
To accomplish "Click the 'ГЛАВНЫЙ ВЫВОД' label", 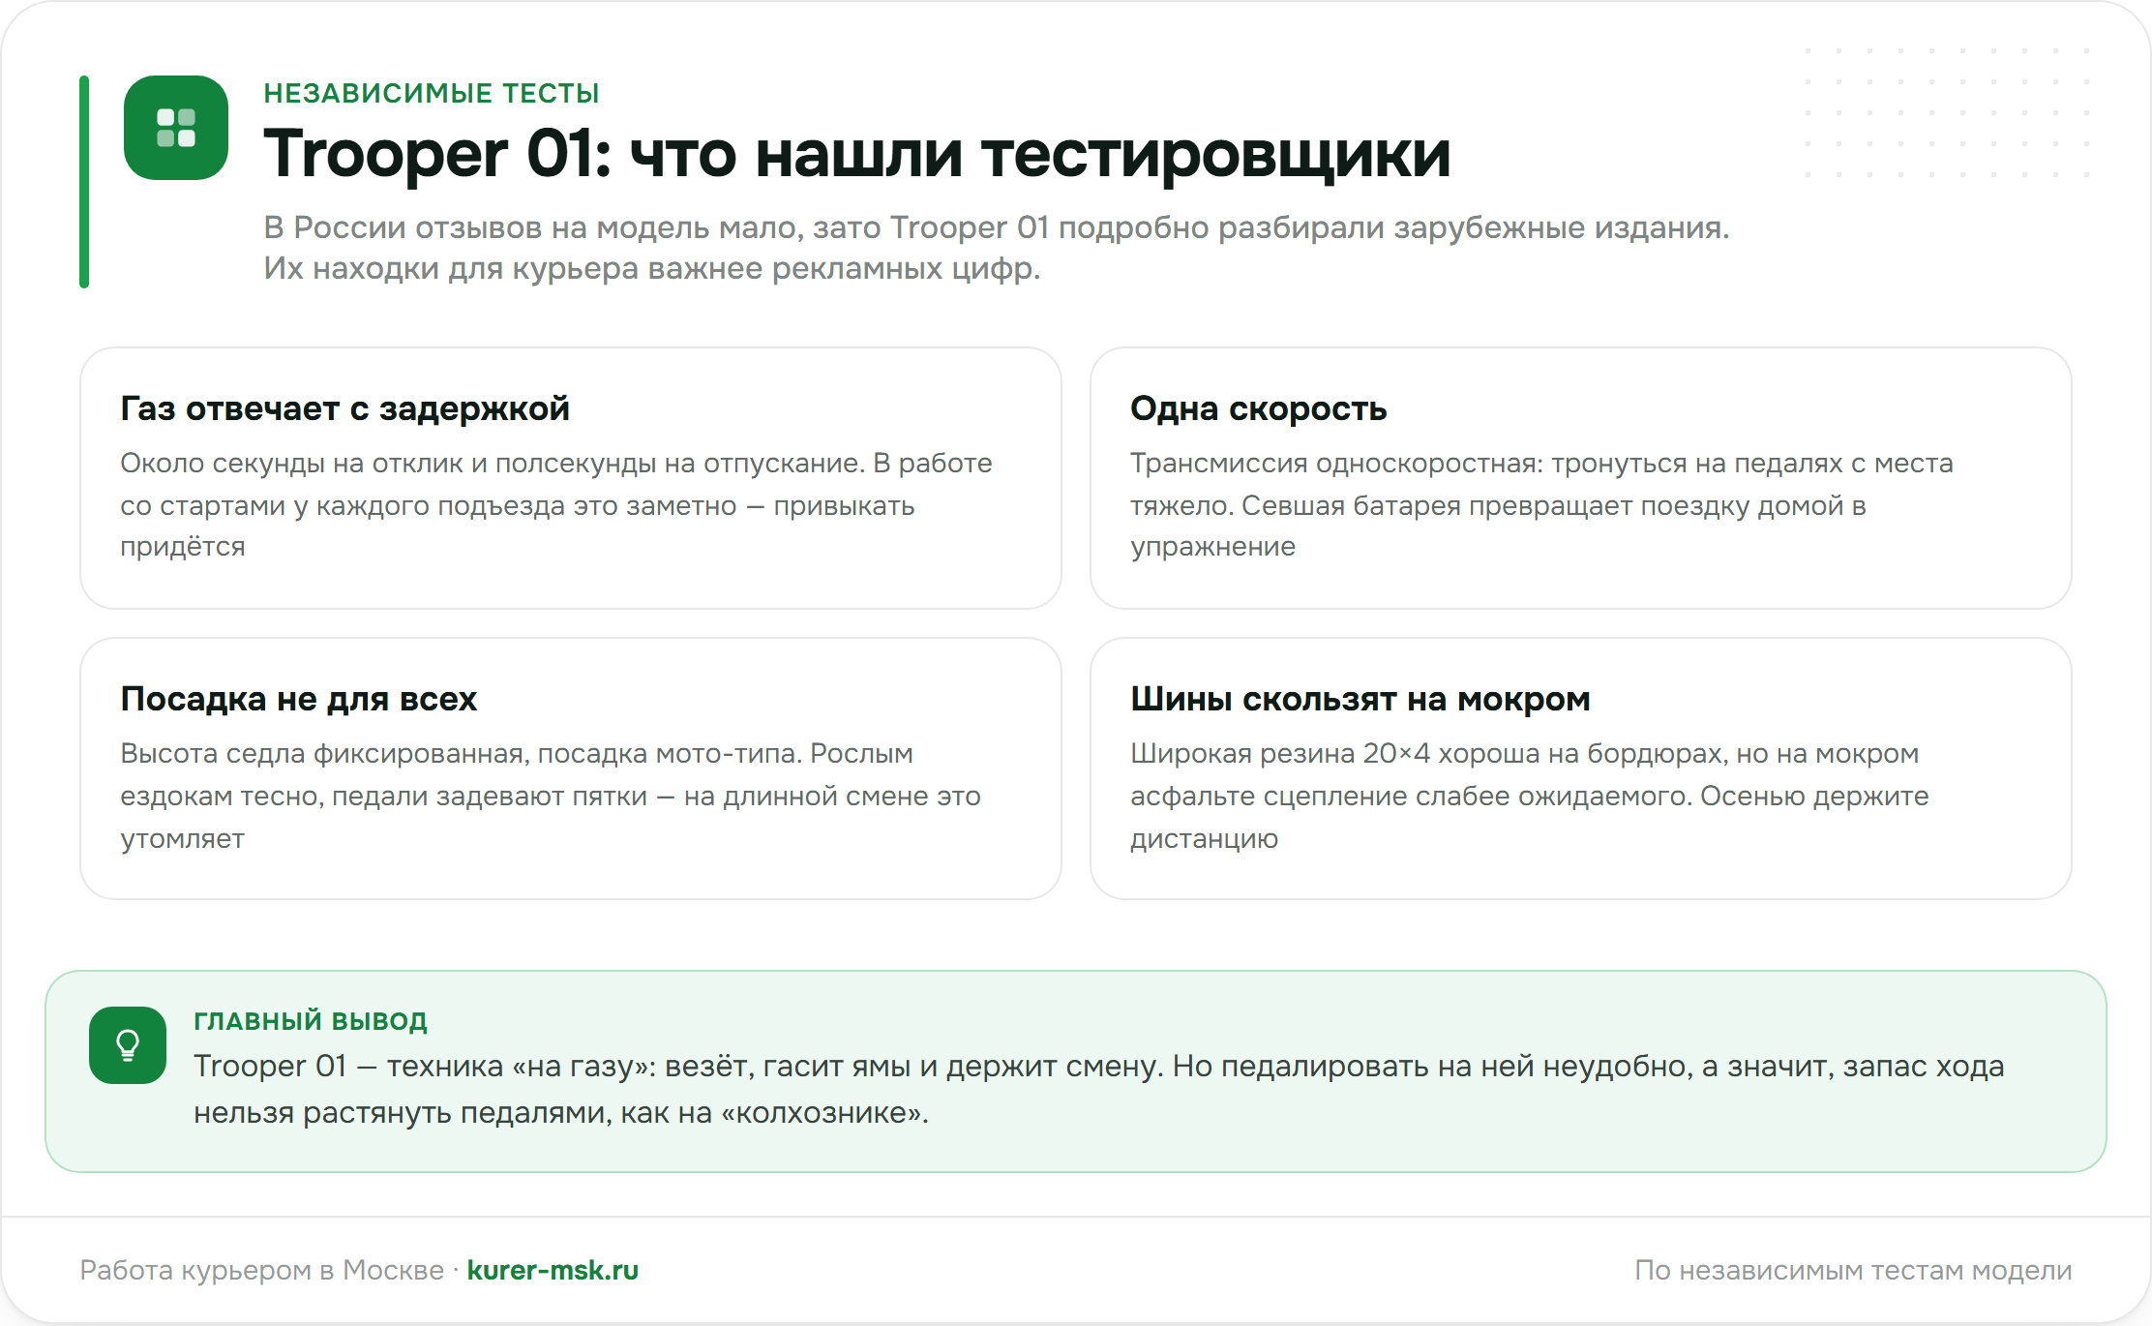I will click(x=311, y=1021).
